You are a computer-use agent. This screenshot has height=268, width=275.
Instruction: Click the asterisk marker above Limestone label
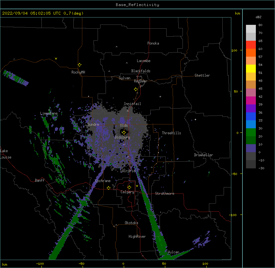pos(49,110)
